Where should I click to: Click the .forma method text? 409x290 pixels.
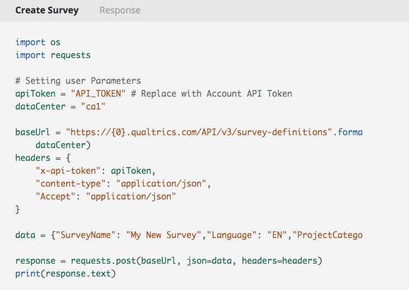pos(348,132)
